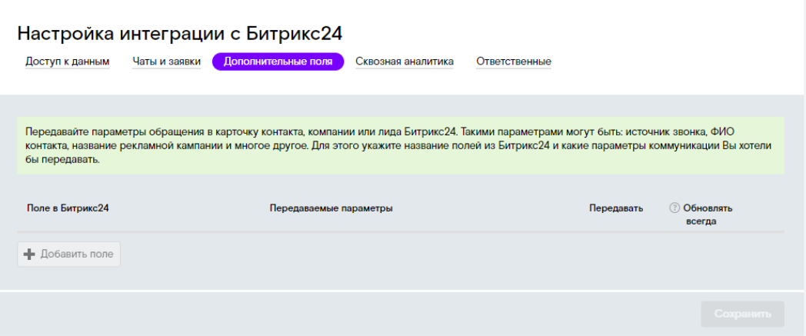This screenshot has height=336, width=806.
Task: Click the Передаваемые параметры column header
Action: (331, 208)
